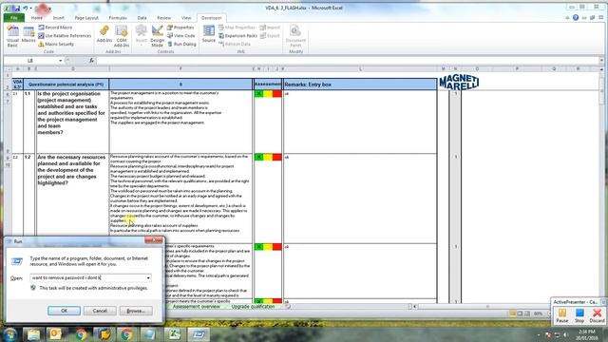608x342 pixels.
Task: Switch to the Review tab
Action: 163,18
